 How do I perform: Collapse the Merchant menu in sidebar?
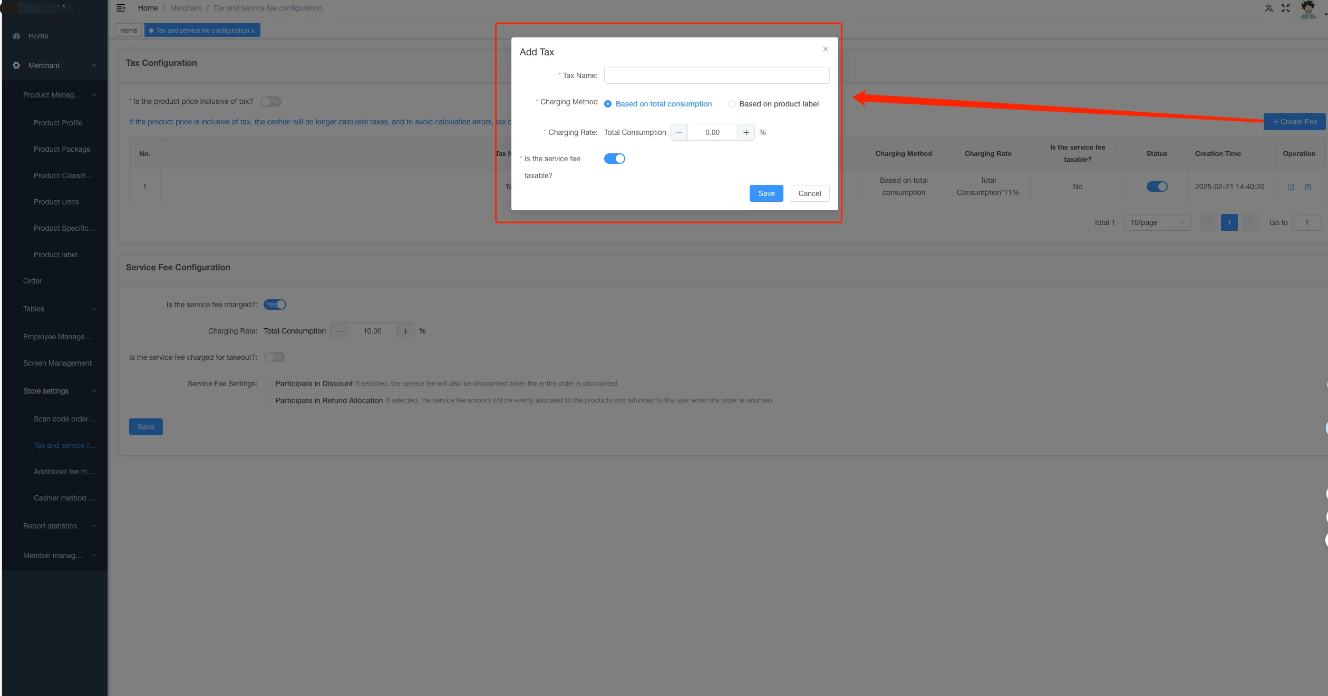coord(94,65)
